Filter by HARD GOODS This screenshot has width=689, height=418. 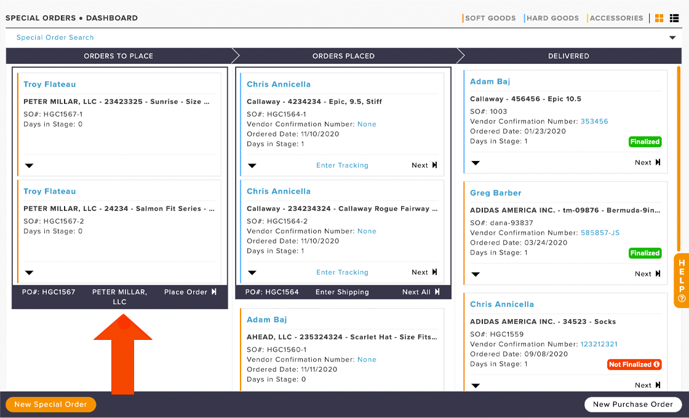[x=552, y=18]
